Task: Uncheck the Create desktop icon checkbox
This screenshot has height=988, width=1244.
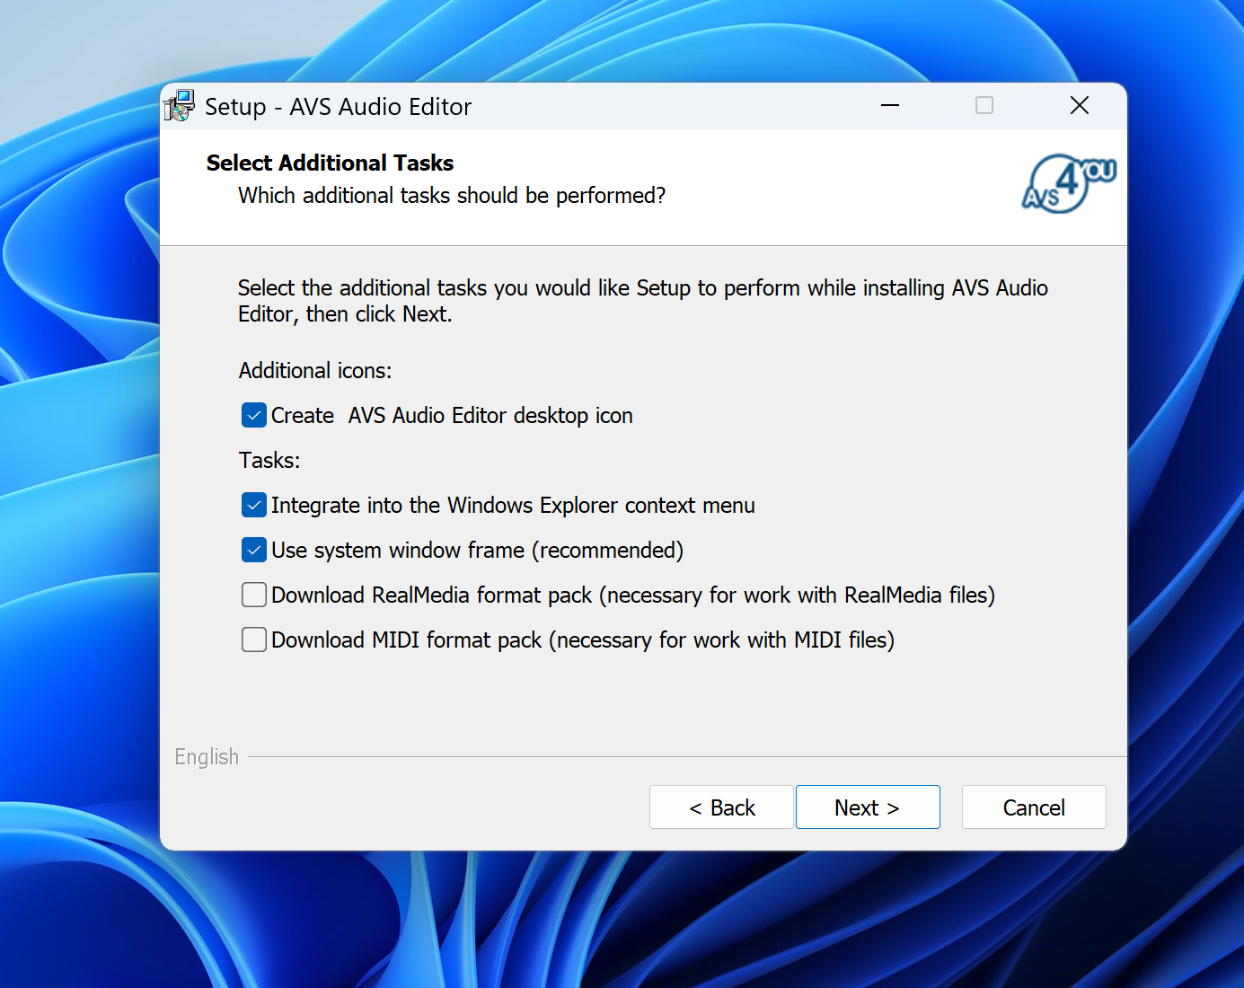Action: point(254,415)
